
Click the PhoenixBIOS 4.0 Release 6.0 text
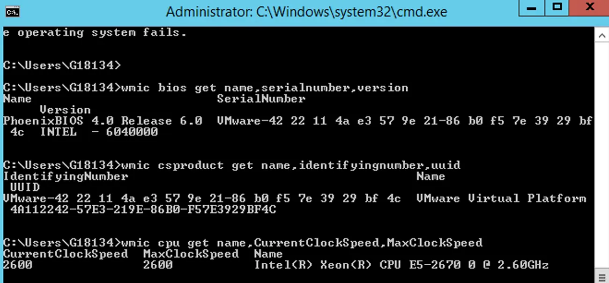[x=103, y=121]
